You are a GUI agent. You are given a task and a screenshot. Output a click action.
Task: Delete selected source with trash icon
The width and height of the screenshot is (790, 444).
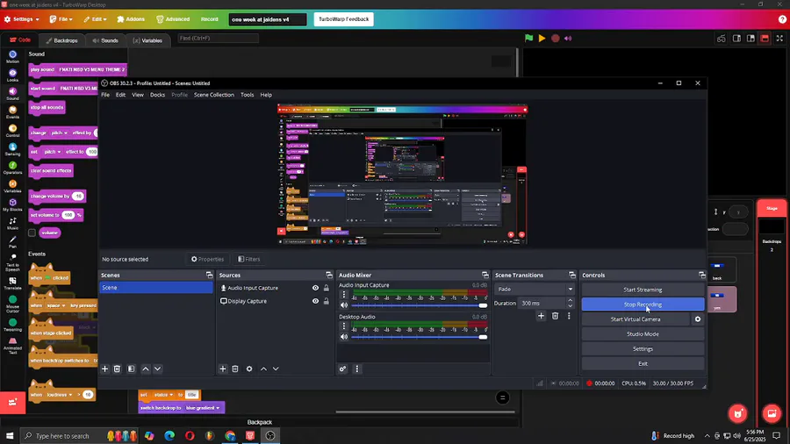(234, 369)
